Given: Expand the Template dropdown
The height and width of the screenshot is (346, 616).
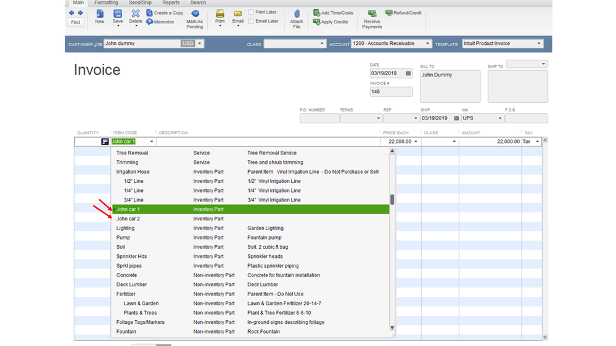Looking at the screenshot, I should 539,44.
